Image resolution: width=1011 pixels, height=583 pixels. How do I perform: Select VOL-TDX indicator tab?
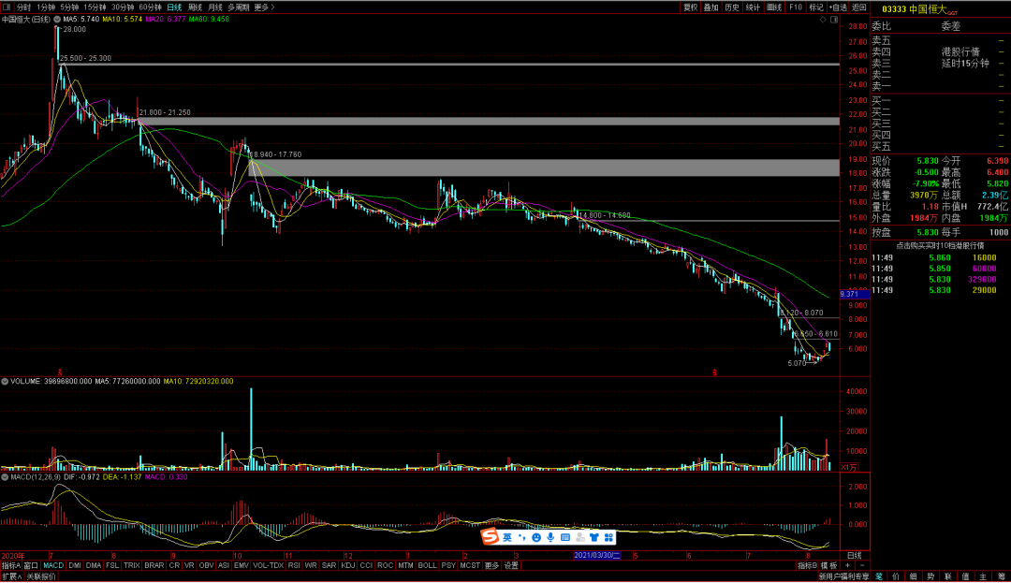[269, 565]
